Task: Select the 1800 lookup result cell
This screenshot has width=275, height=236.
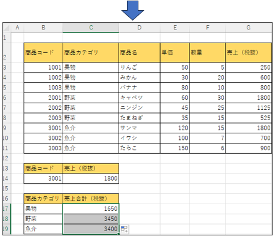Action: coord(91,178)
